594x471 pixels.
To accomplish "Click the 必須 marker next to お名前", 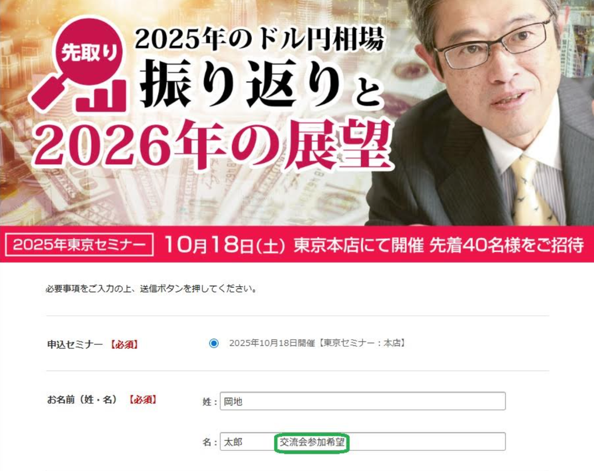I will 142,400.
